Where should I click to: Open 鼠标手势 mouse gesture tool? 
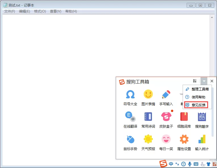(130, 142)
